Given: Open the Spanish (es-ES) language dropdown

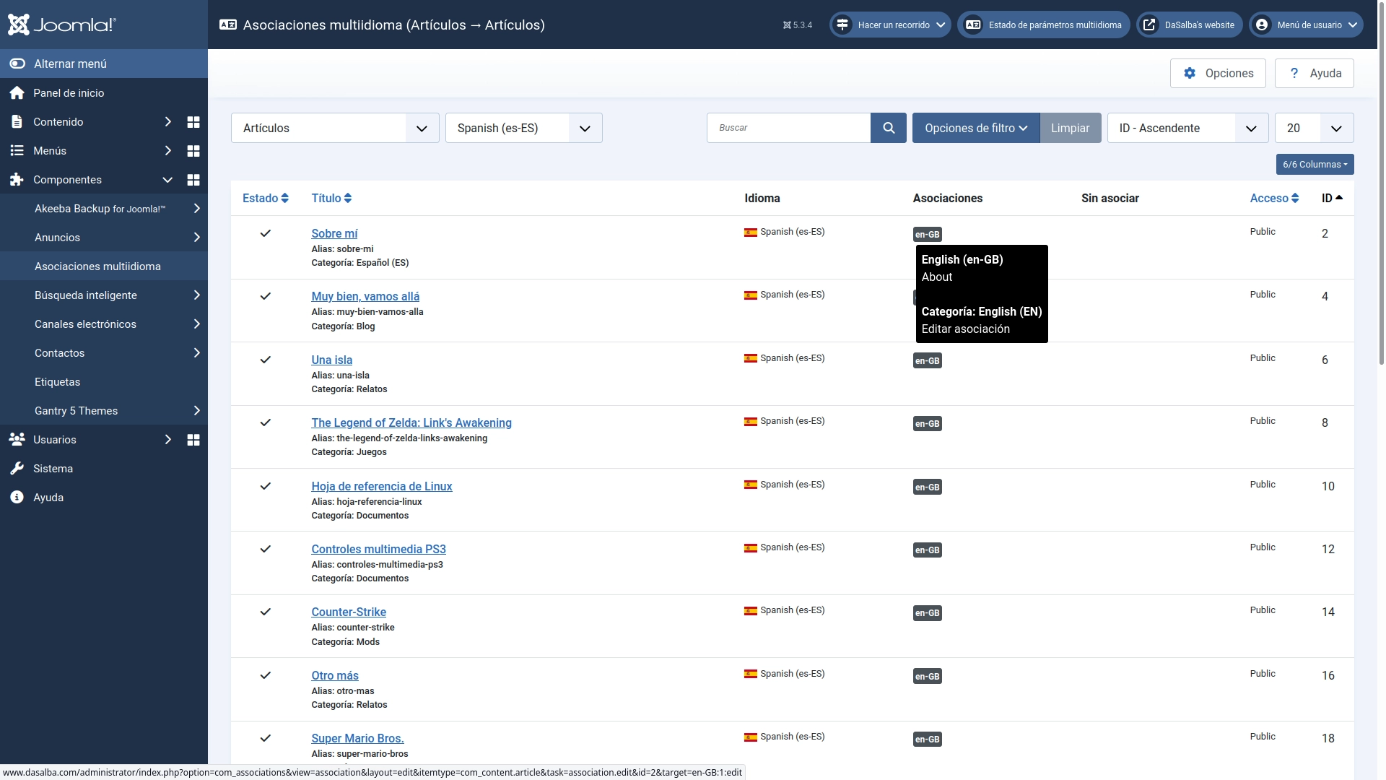Looking at the screenshot, I should (x=523, y=128).
